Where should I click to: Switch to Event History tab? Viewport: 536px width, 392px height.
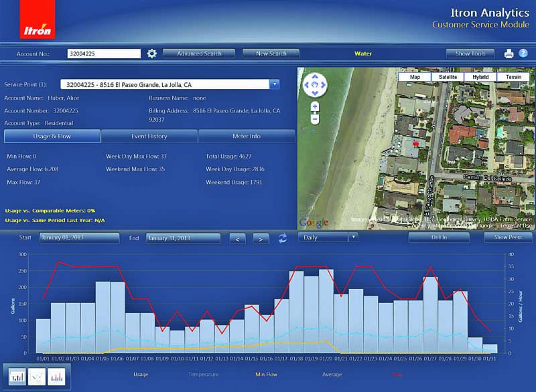[x=149, y=136]
